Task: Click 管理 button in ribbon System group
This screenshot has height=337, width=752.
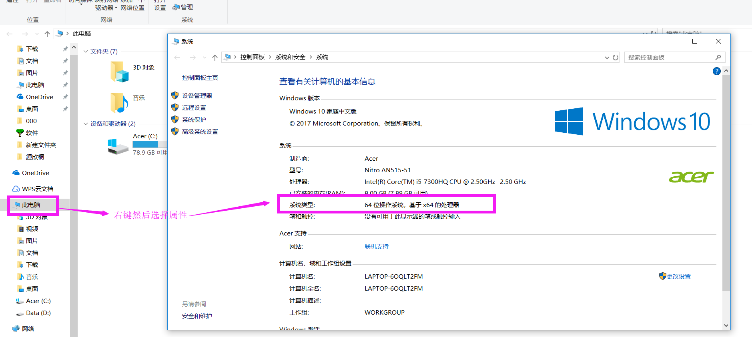Action: click(183, 7)
